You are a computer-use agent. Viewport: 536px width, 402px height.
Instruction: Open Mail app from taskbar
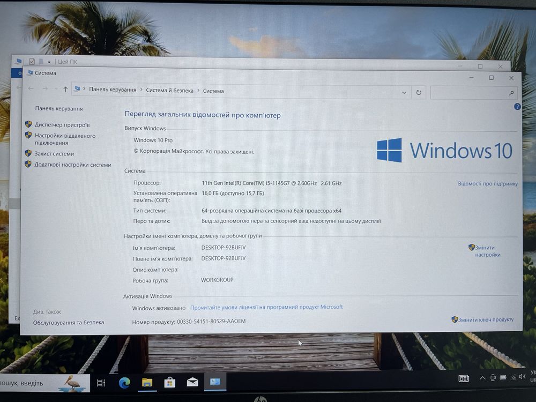(192, 382)
